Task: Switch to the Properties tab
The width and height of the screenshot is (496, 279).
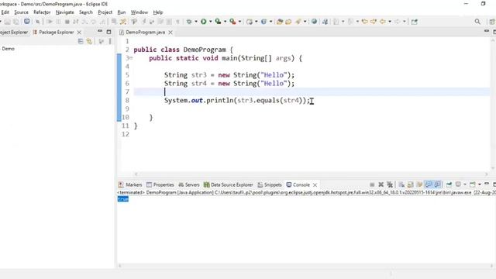Action: (x=160, y=184)
